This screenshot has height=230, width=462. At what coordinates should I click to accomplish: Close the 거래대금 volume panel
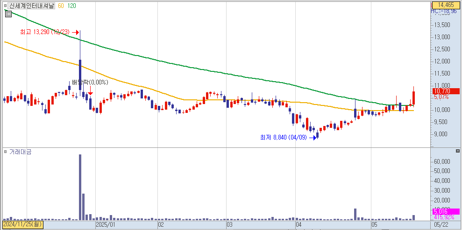click(x=457, y=152)
